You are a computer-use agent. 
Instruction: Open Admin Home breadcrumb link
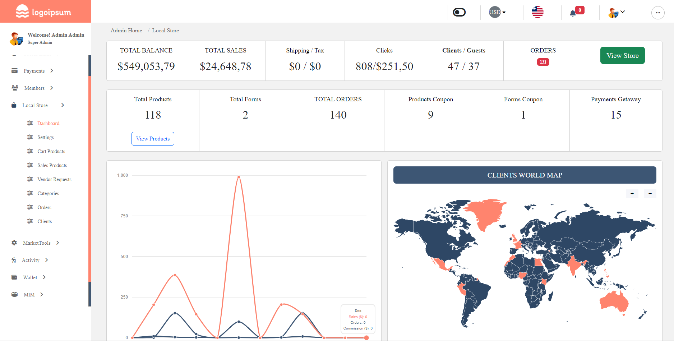pos(126,31)
